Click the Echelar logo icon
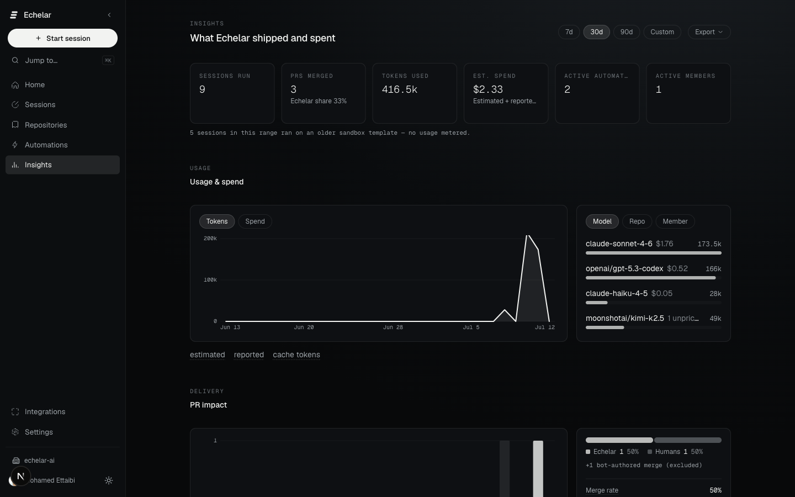Image resolution: width=795 pixels, height=497 pixels. coord(14,15)
